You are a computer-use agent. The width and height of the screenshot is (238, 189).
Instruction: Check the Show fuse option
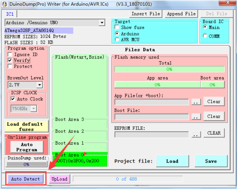click(117, 27)
